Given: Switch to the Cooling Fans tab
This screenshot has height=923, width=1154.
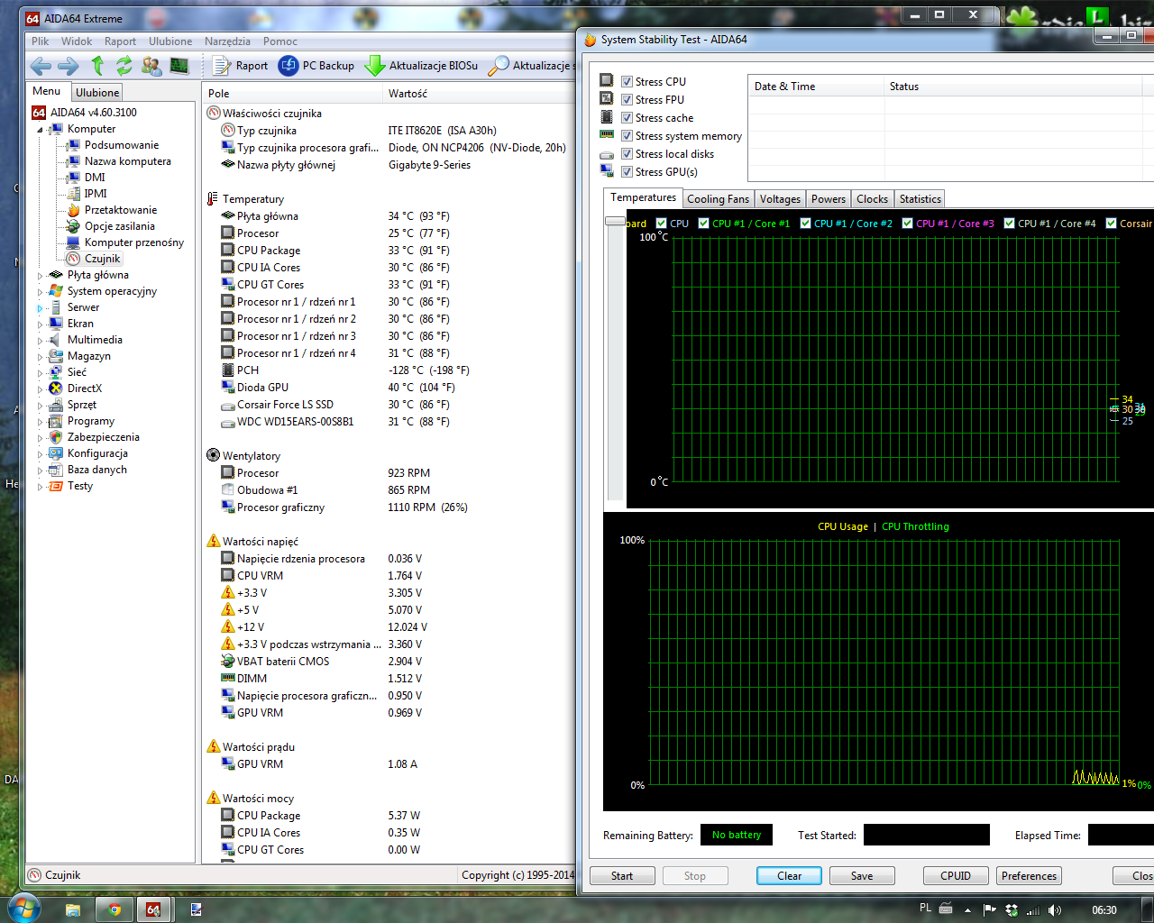Looking at the screenshot, I should click(x=718, y=199).
